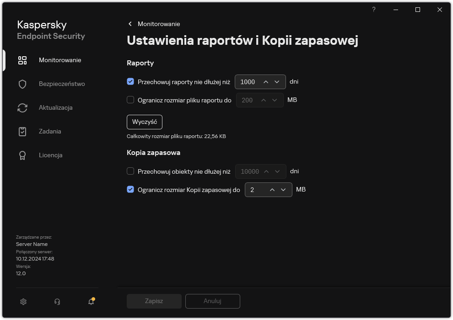Select the Monitorowanie section icon
This screenshot has height=320, width=453.
[x=22, y=60]
